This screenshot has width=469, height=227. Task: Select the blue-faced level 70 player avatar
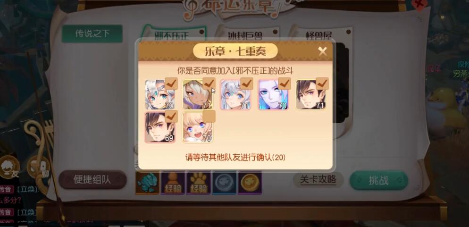(x=273, y=94)
